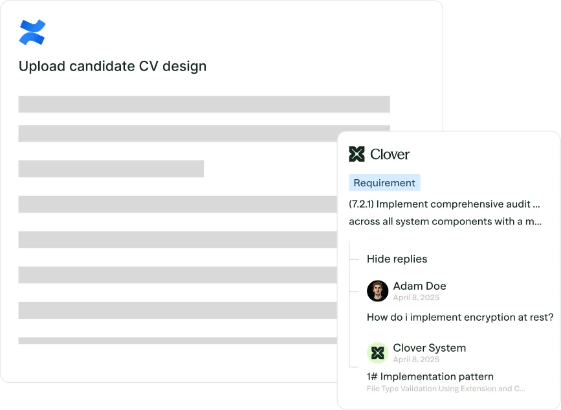Collapse replies via Hide replies
Viewport: 561px width, 410px height.
pyautogui.click(x=397, y=259)
